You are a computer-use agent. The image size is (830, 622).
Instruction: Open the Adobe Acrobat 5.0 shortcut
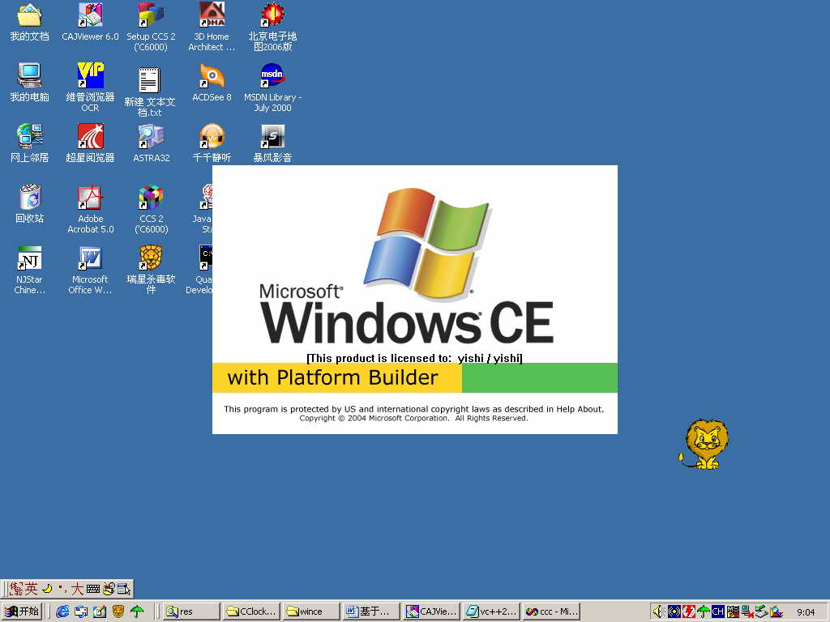(x=90, y=209)
